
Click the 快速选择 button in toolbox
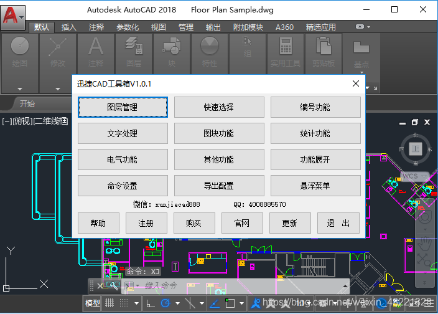coord(219,107)
